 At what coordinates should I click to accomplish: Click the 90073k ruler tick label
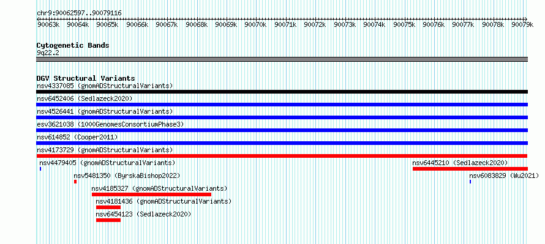(x=345, y=24)
